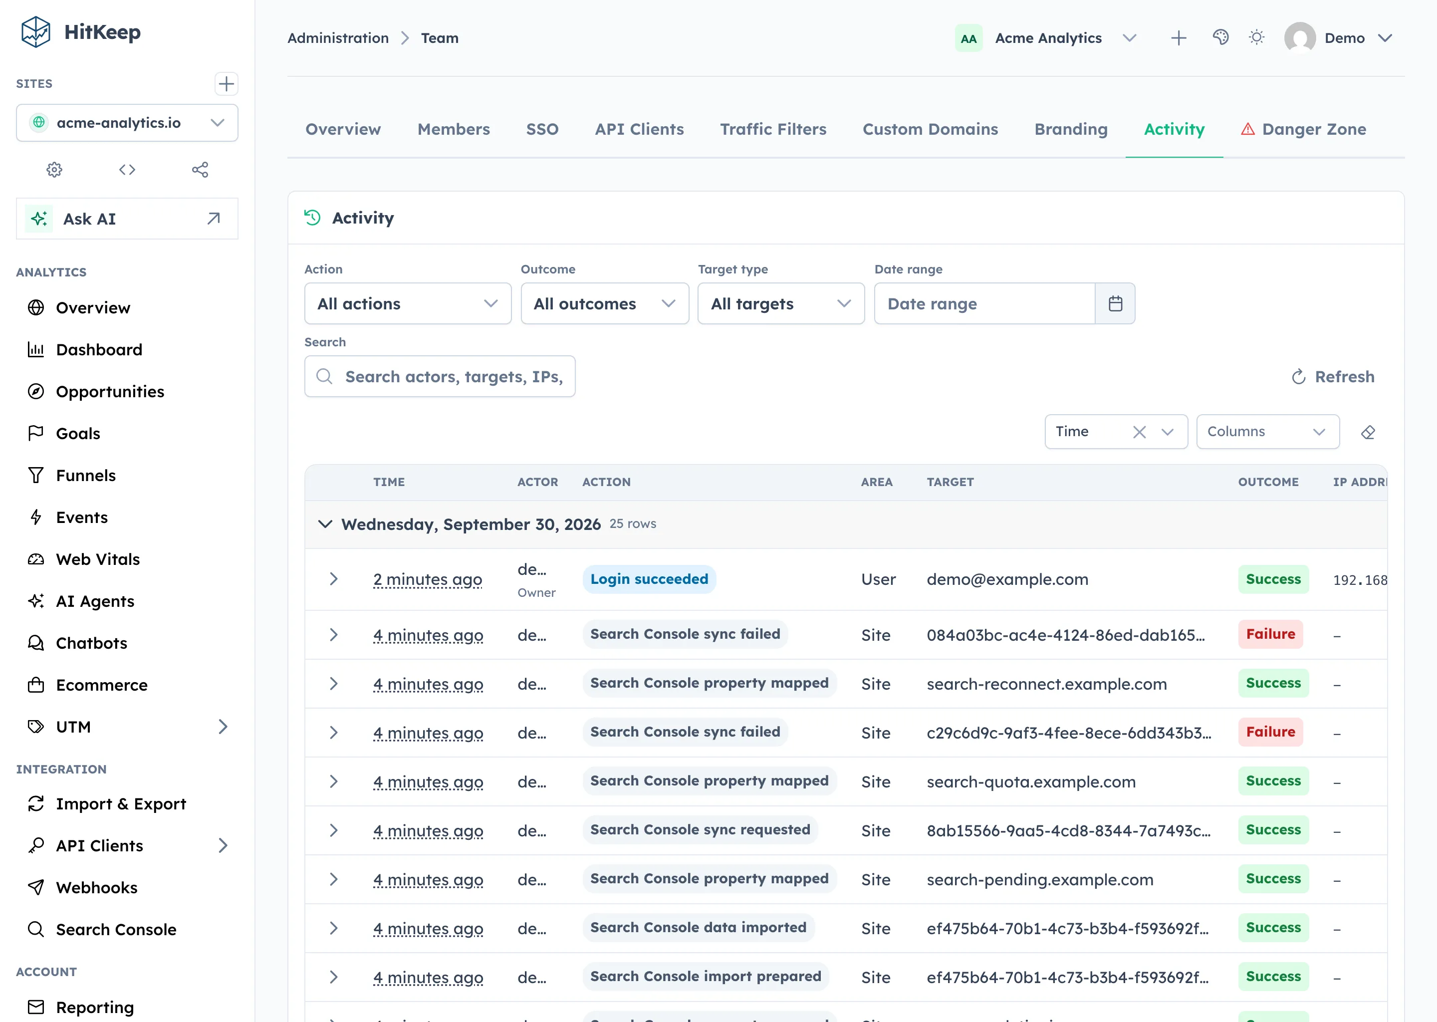1437x1022 pixels.
Task: Open the acme-analytics.io site selector
Action: [127, 123]
